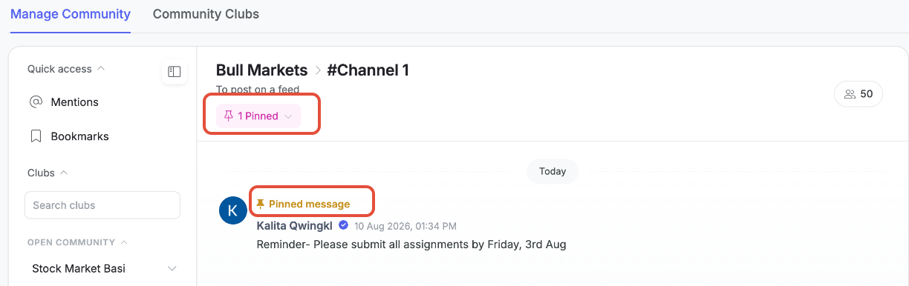Click the 50 members button
Viewport: 909px width, 286px height.
(x=858, y=94)
